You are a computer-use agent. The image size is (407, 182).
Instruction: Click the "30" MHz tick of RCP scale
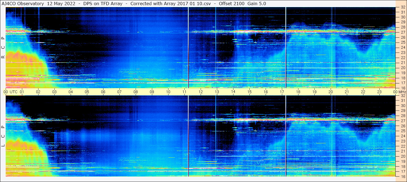point(403,17)
